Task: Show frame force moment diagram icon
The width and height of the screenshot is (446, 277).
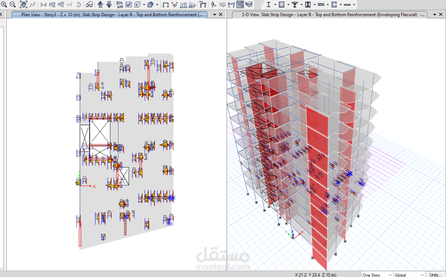Action: tap(231, 4)
